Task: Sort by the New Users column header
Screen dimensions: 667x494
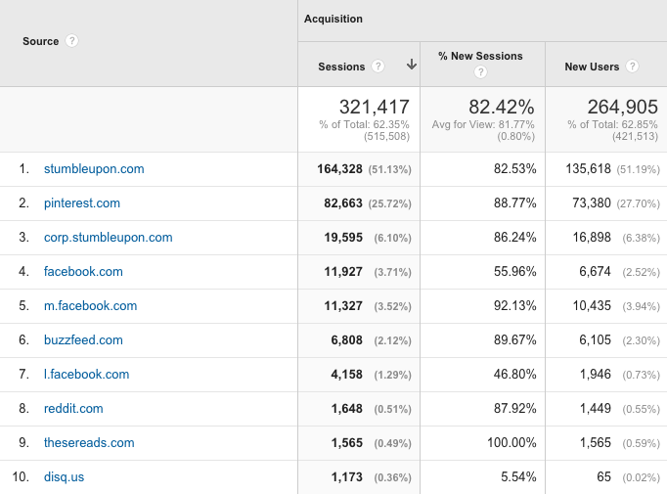Action: (x=592, y=67)
